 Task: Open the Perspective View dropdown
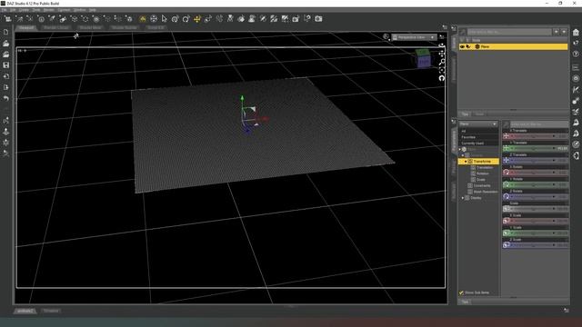pos(414,37)
